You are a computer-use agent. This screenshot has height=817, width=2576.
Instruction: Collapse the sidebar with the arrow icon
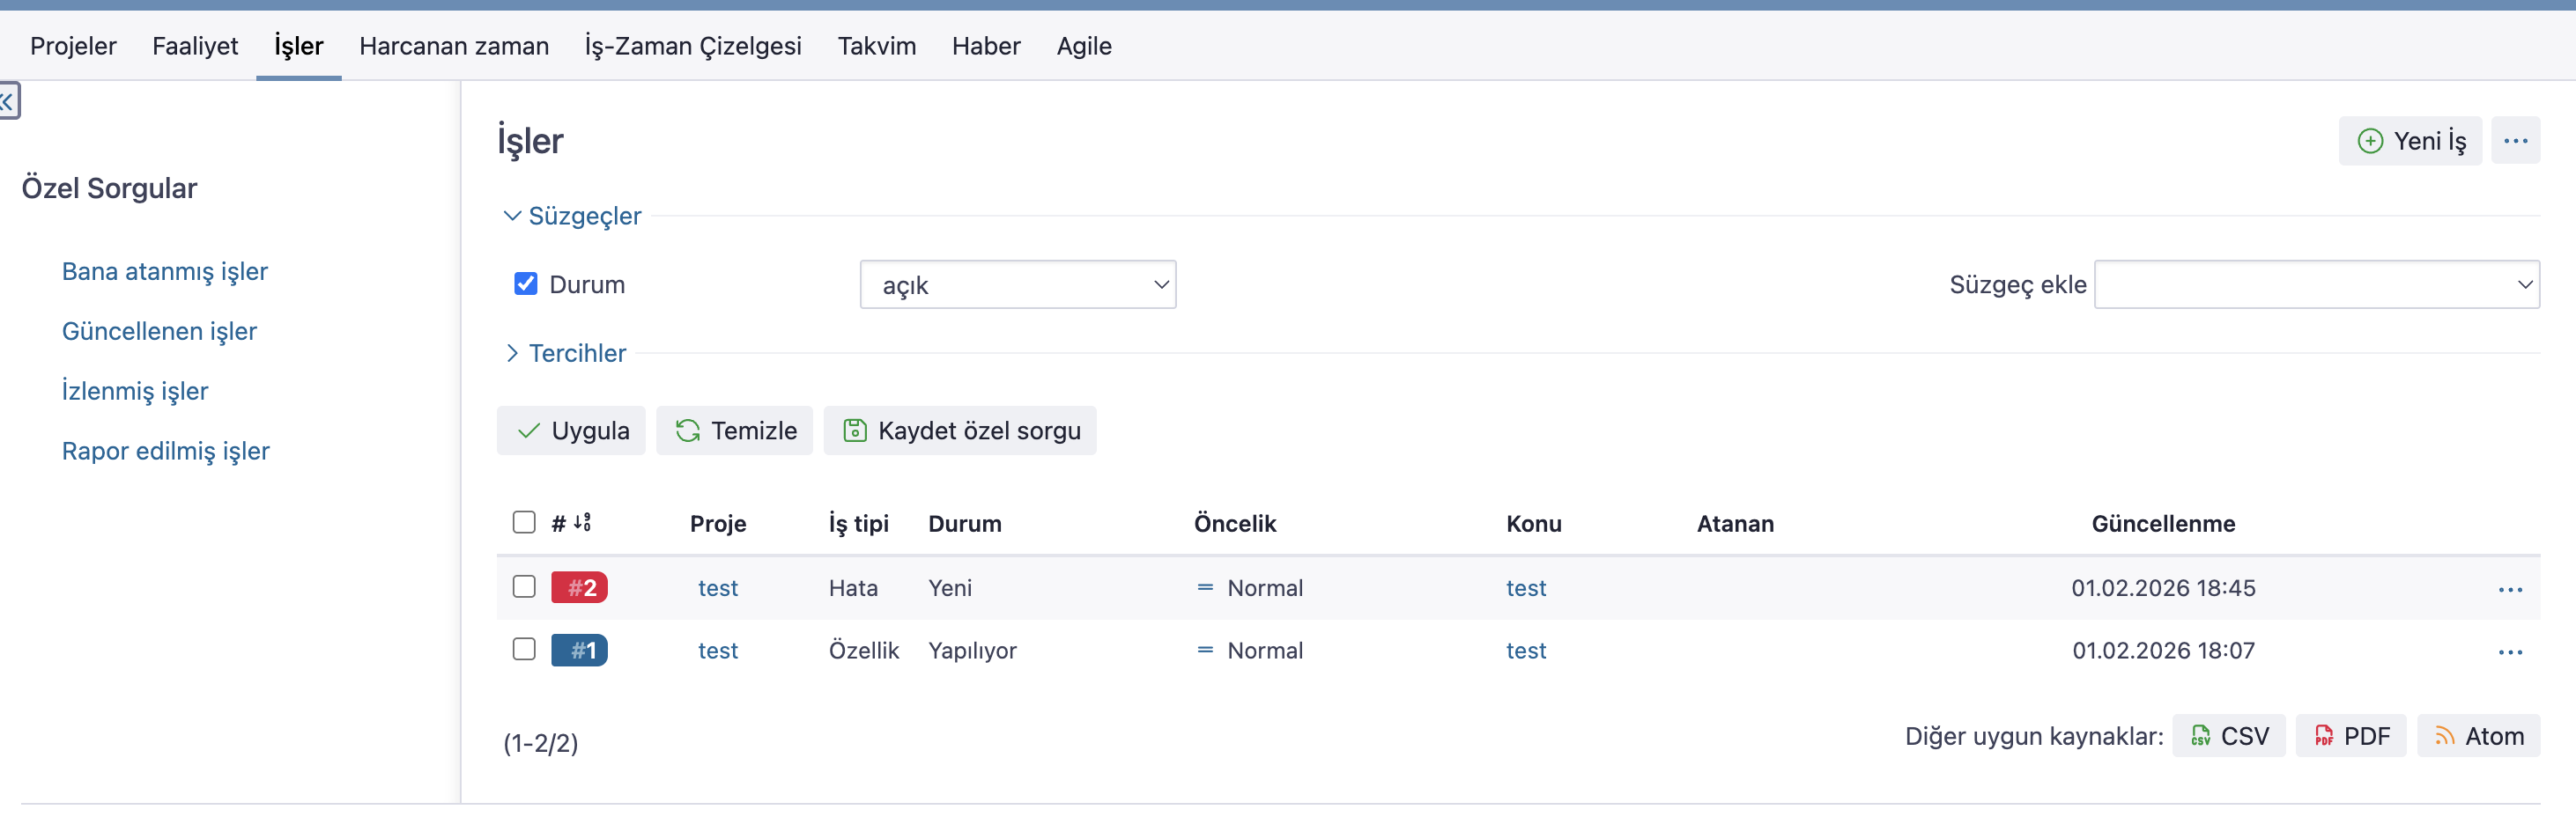pyautogui.click(x=7, y=101)
